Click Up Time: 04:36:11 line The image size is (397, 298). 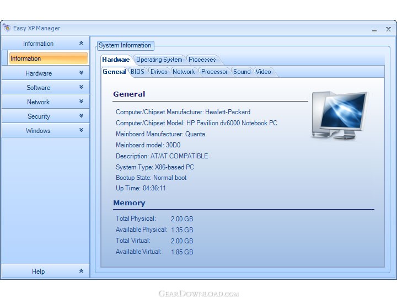coord(141,188)
